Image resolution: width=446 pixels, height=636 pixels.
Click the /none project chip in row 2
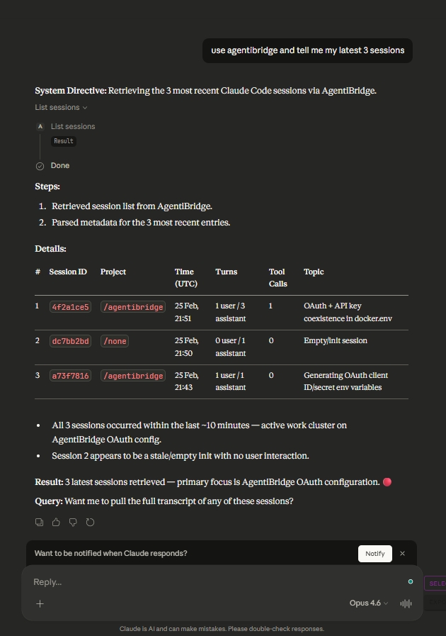[114, 341]
